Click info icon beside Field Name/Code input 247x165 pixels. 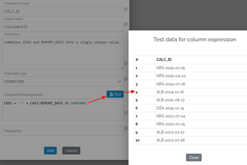click(x=126, y=9)
